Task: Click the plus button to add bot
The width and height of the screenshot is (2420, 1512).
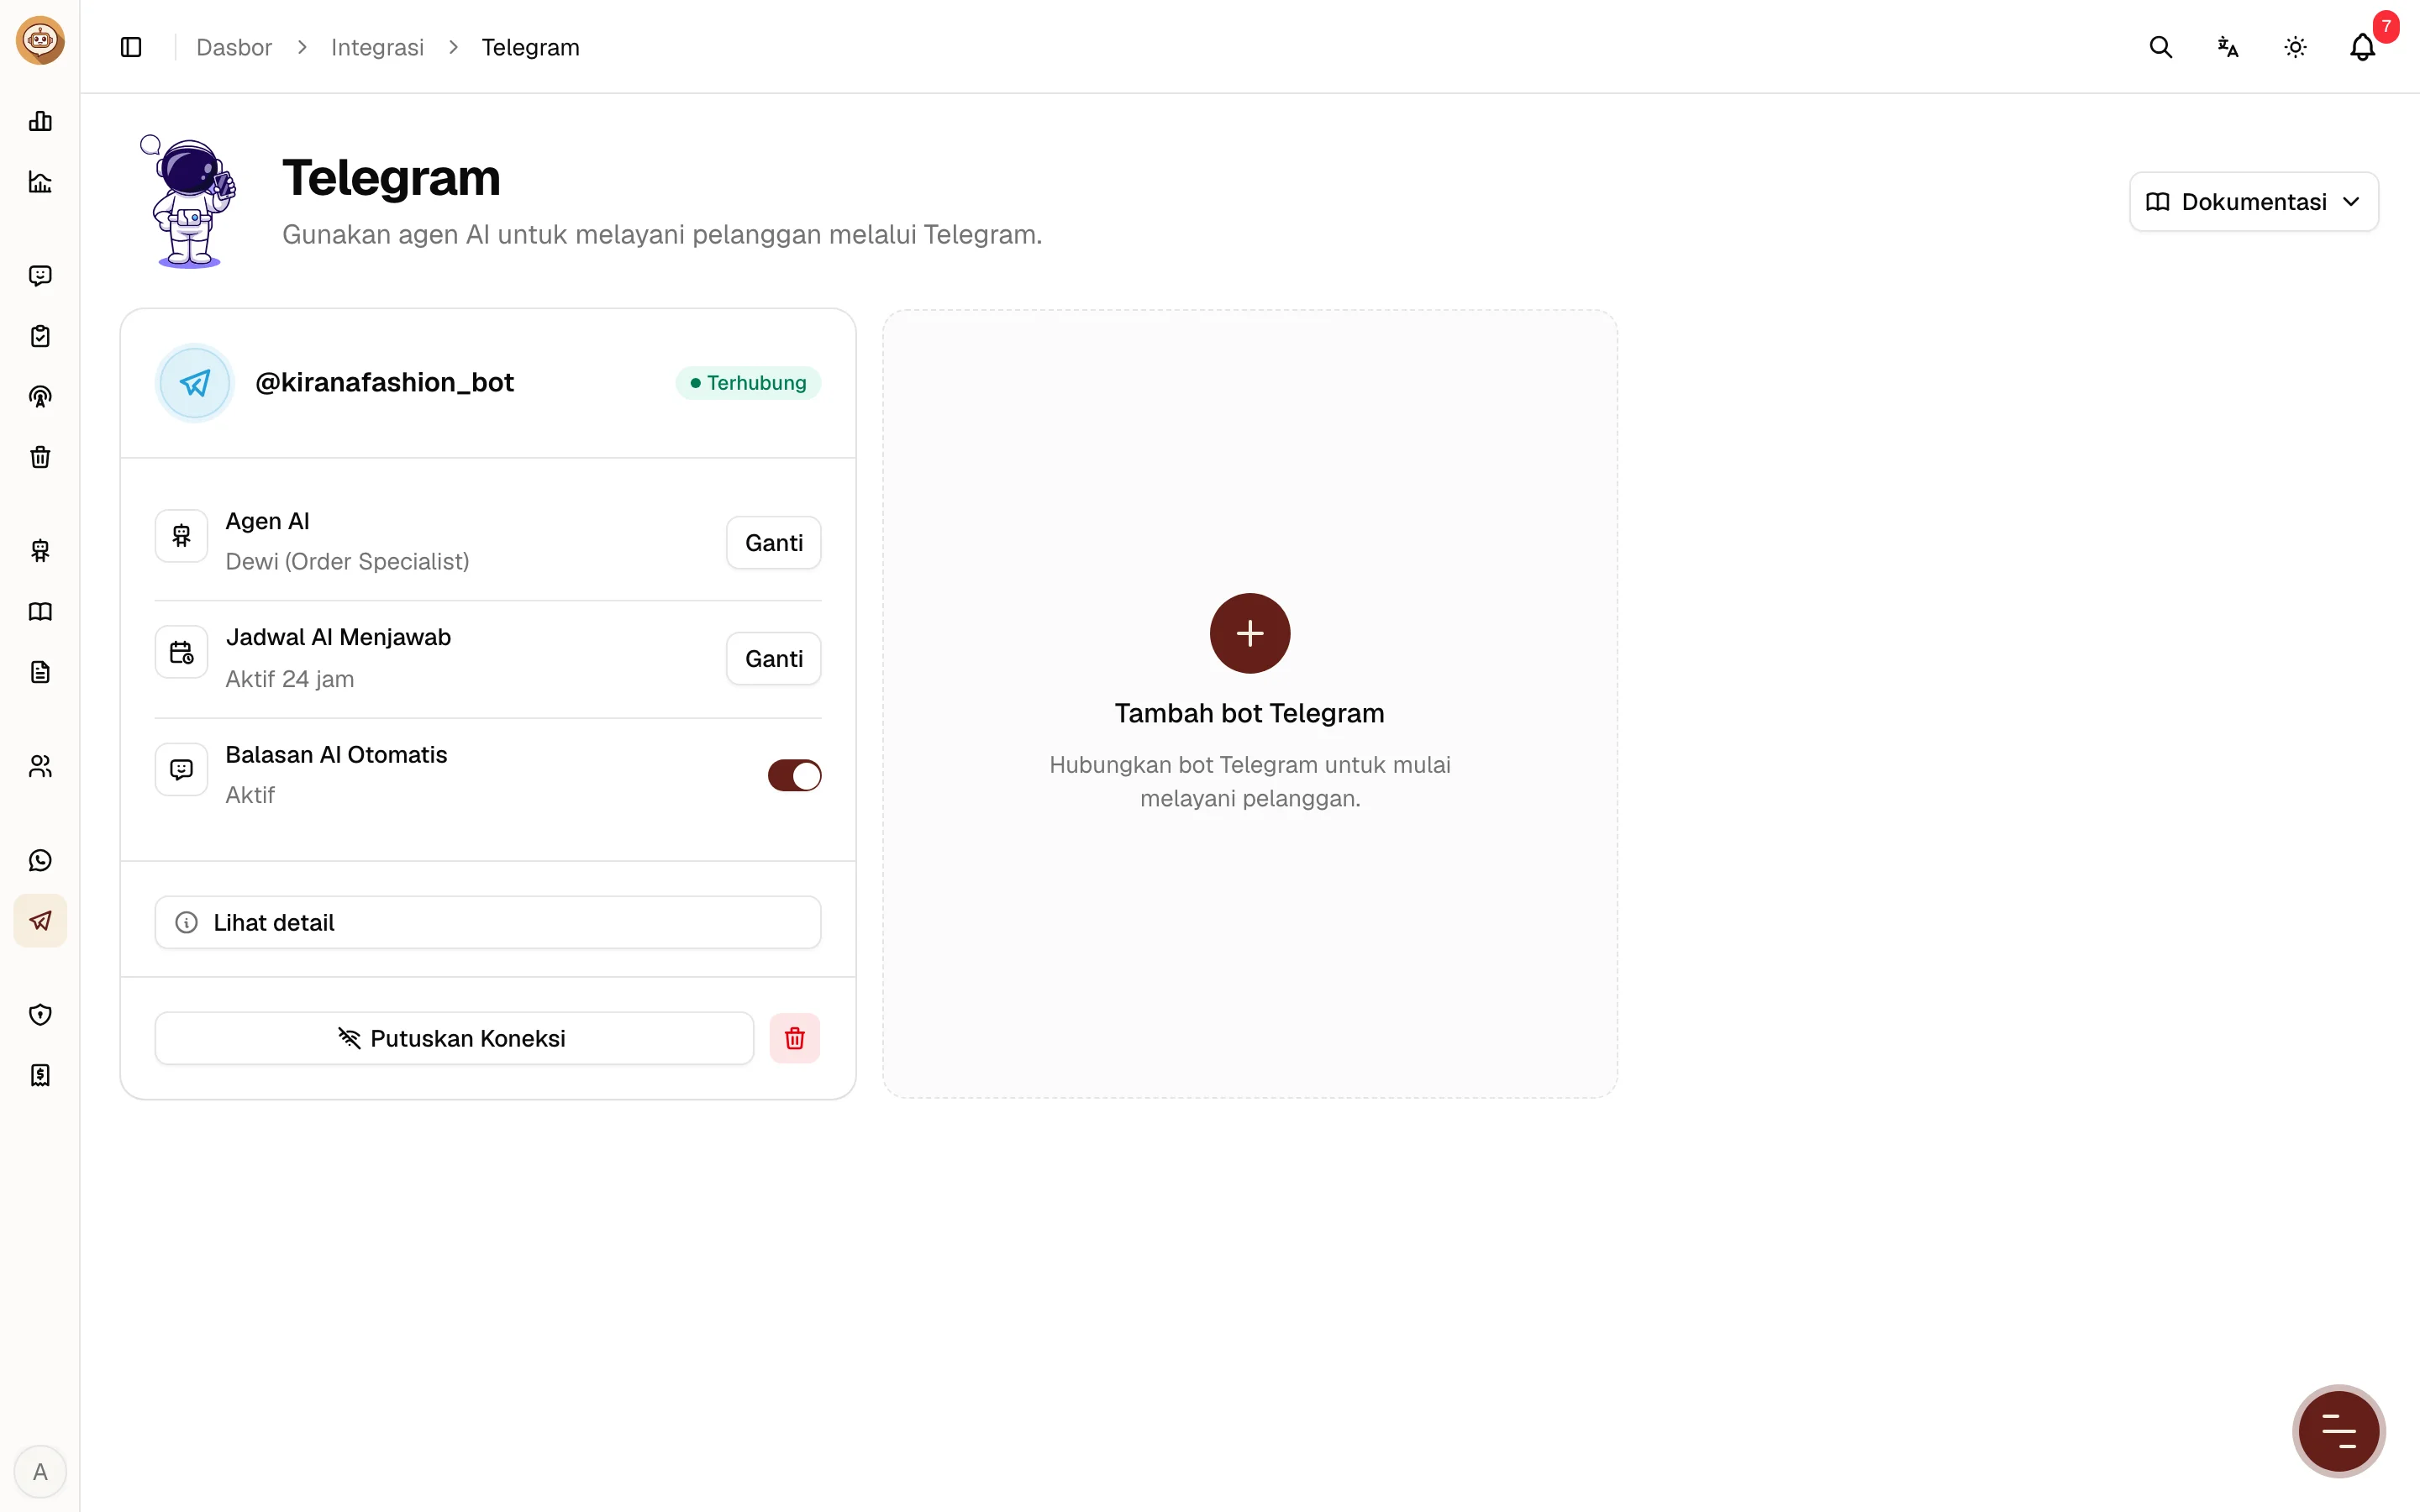Action: point(1250,633)
